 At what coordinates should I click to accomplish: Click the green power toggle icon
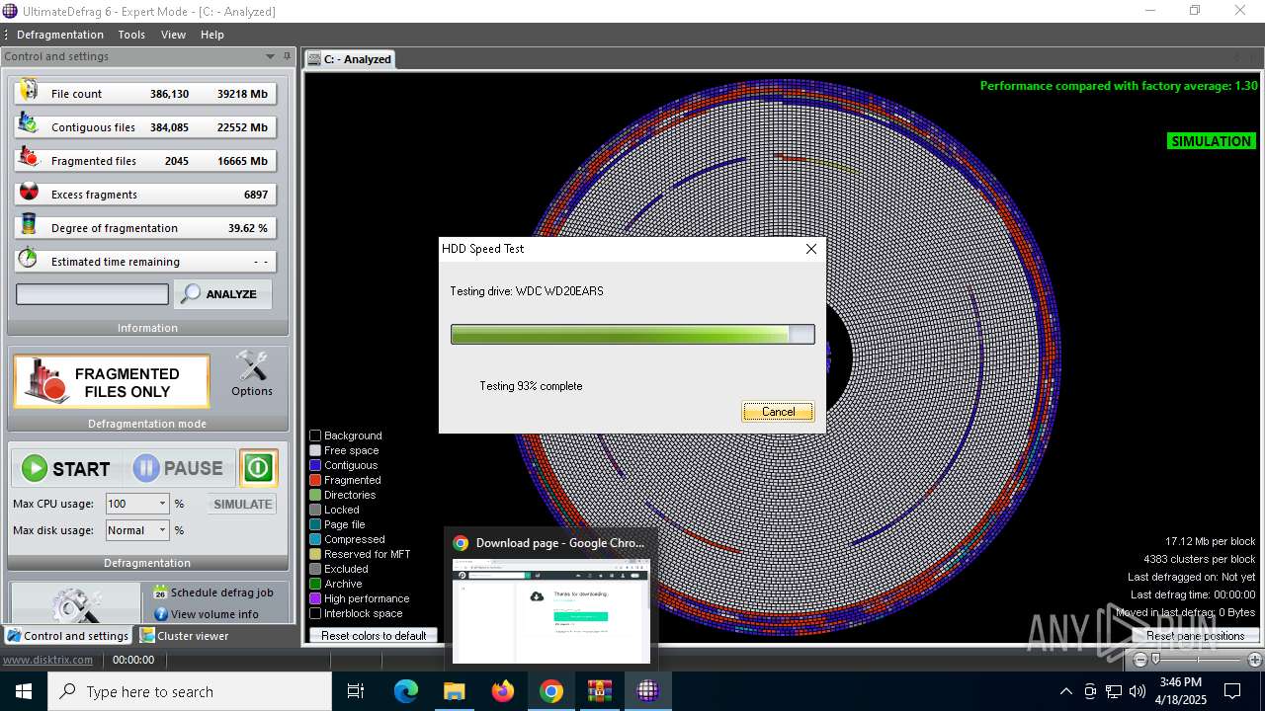tap(259, 468)
